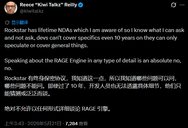Open the display name Reece "Kiwi Talkz" Reilly
Viewport: 188px width, 128px height.
click(48, 5)
